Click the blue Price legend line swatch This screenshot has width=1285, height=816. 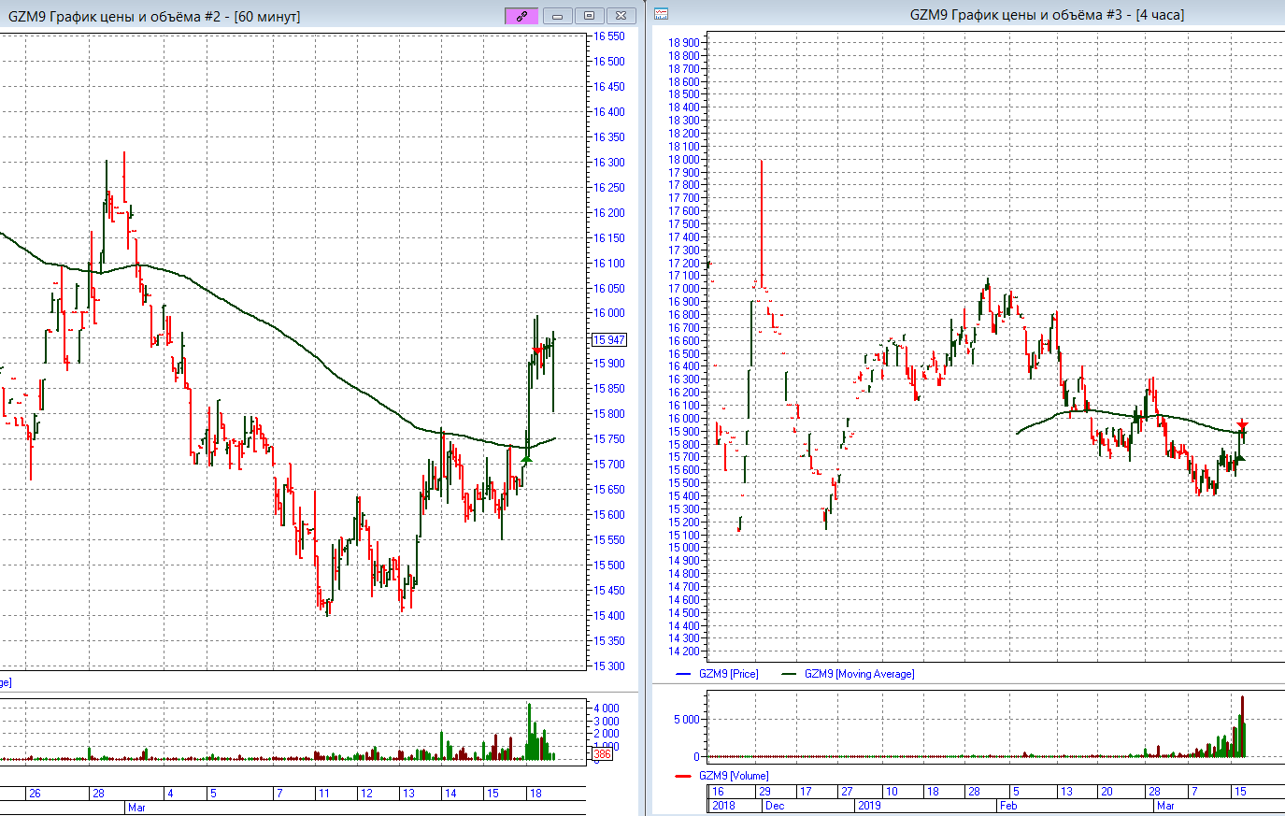pyautogui.click(x=683, y=674)
